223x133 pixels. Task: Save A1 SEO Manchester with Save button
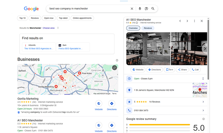tap(169, 70)
